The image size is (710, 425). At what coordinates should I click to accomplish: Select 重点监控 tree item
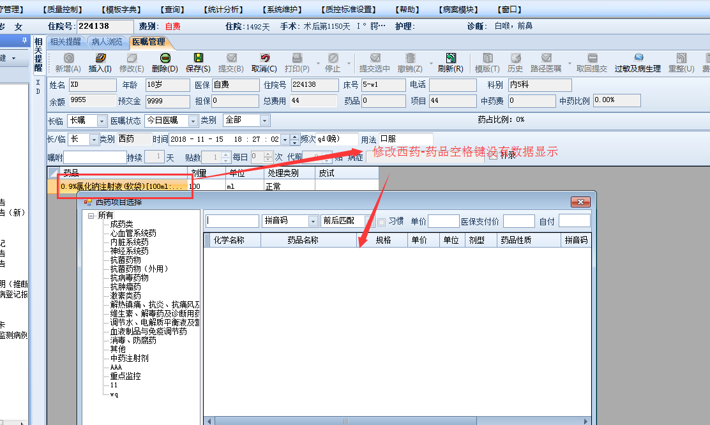[125, 376]
